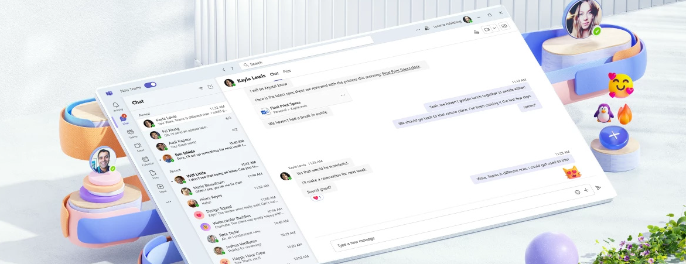This screenshot has height=264, width=686.
Task: Open the Teams section in sidebar
Action: click(131, 133)
